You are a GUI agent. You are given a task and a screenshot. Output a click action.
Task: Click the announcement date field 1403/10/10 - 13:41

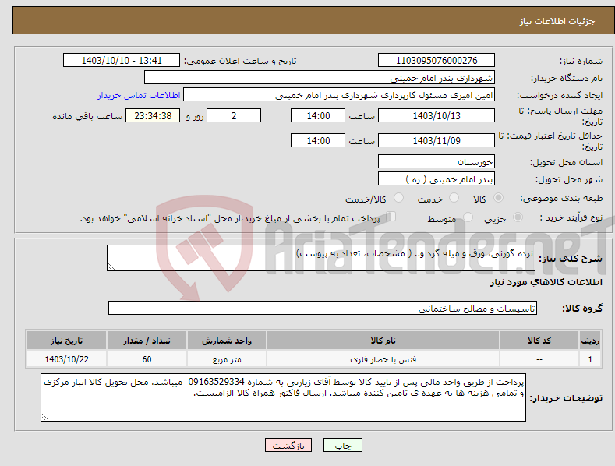click(122, 61)
